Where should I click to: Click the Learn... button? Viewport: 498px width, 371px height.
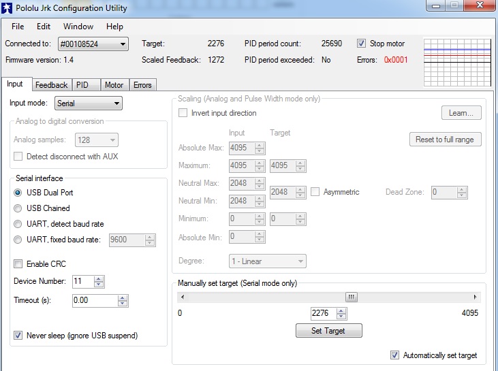pyautogui.click(x=461, y=113)
